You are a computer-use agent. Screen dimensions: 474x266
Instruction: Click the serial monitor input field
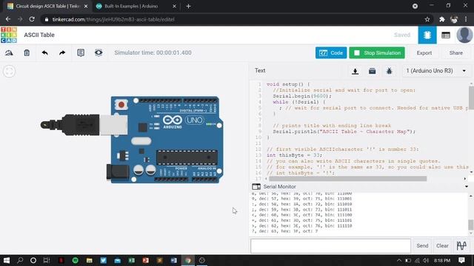[330, 246]
